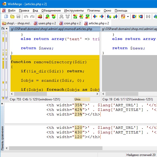The width and height of the screenshot is (157, 157).
Task: Open dropdown arrow next to Options icon
Action: pos(128,17)
